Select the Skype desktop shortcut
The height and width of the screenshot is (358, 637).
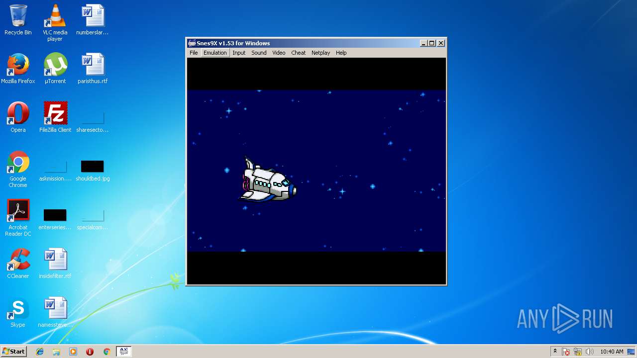point(18,312)
